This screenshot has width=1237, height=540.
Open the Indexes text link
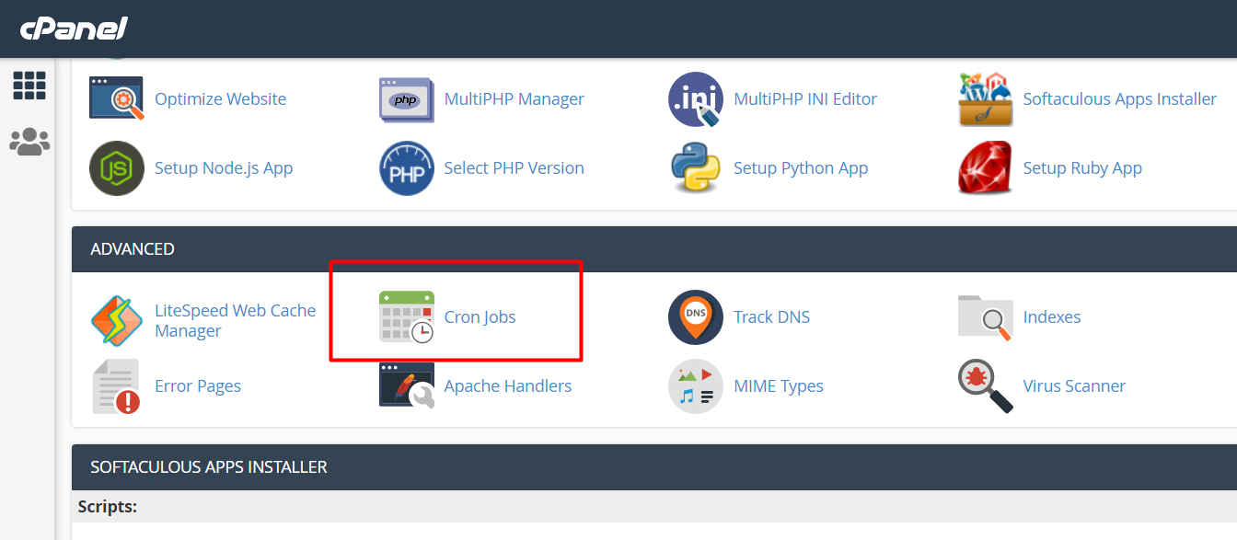coord(1051,317)
